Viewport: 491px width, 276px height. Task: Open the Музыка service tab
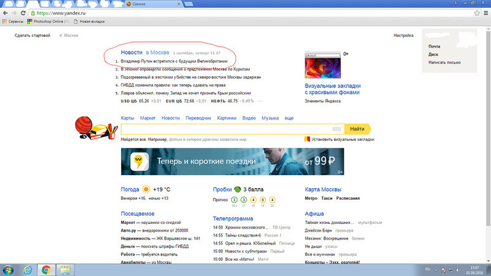(270, 118)
